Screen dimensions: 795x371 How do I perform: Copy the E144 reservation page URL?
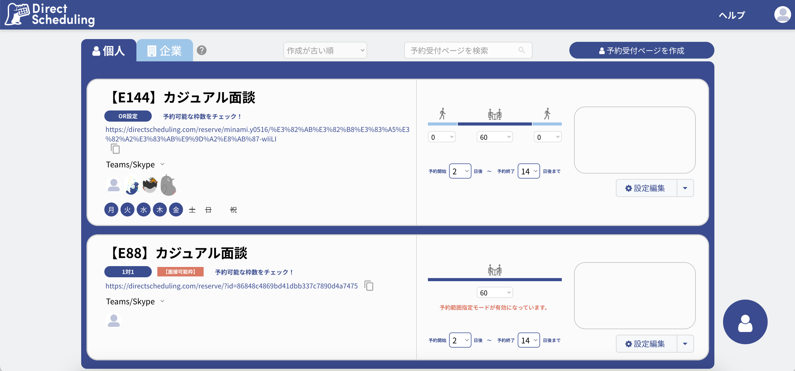116,149
